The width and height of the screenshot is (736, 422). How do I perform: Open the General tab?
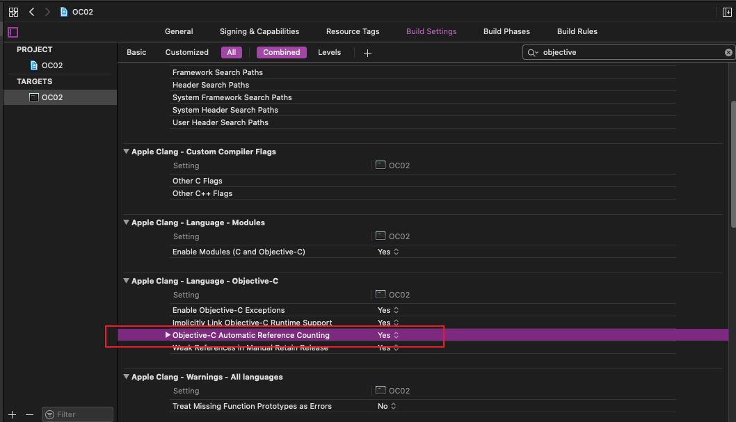pos(179,31)
